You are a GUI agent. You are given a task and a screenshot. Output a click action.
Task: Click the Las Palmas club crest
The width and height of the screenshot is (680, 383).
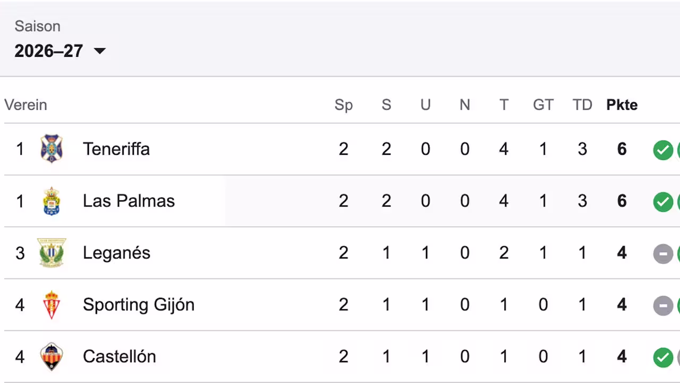click(x=52, y=201)
